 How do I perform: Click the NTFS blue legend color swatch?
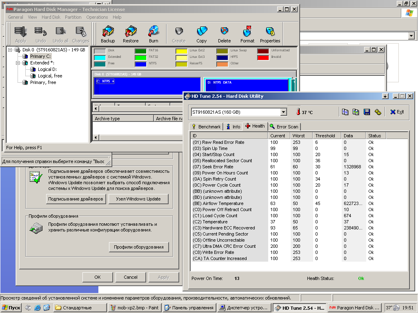(x=140, y=64)
